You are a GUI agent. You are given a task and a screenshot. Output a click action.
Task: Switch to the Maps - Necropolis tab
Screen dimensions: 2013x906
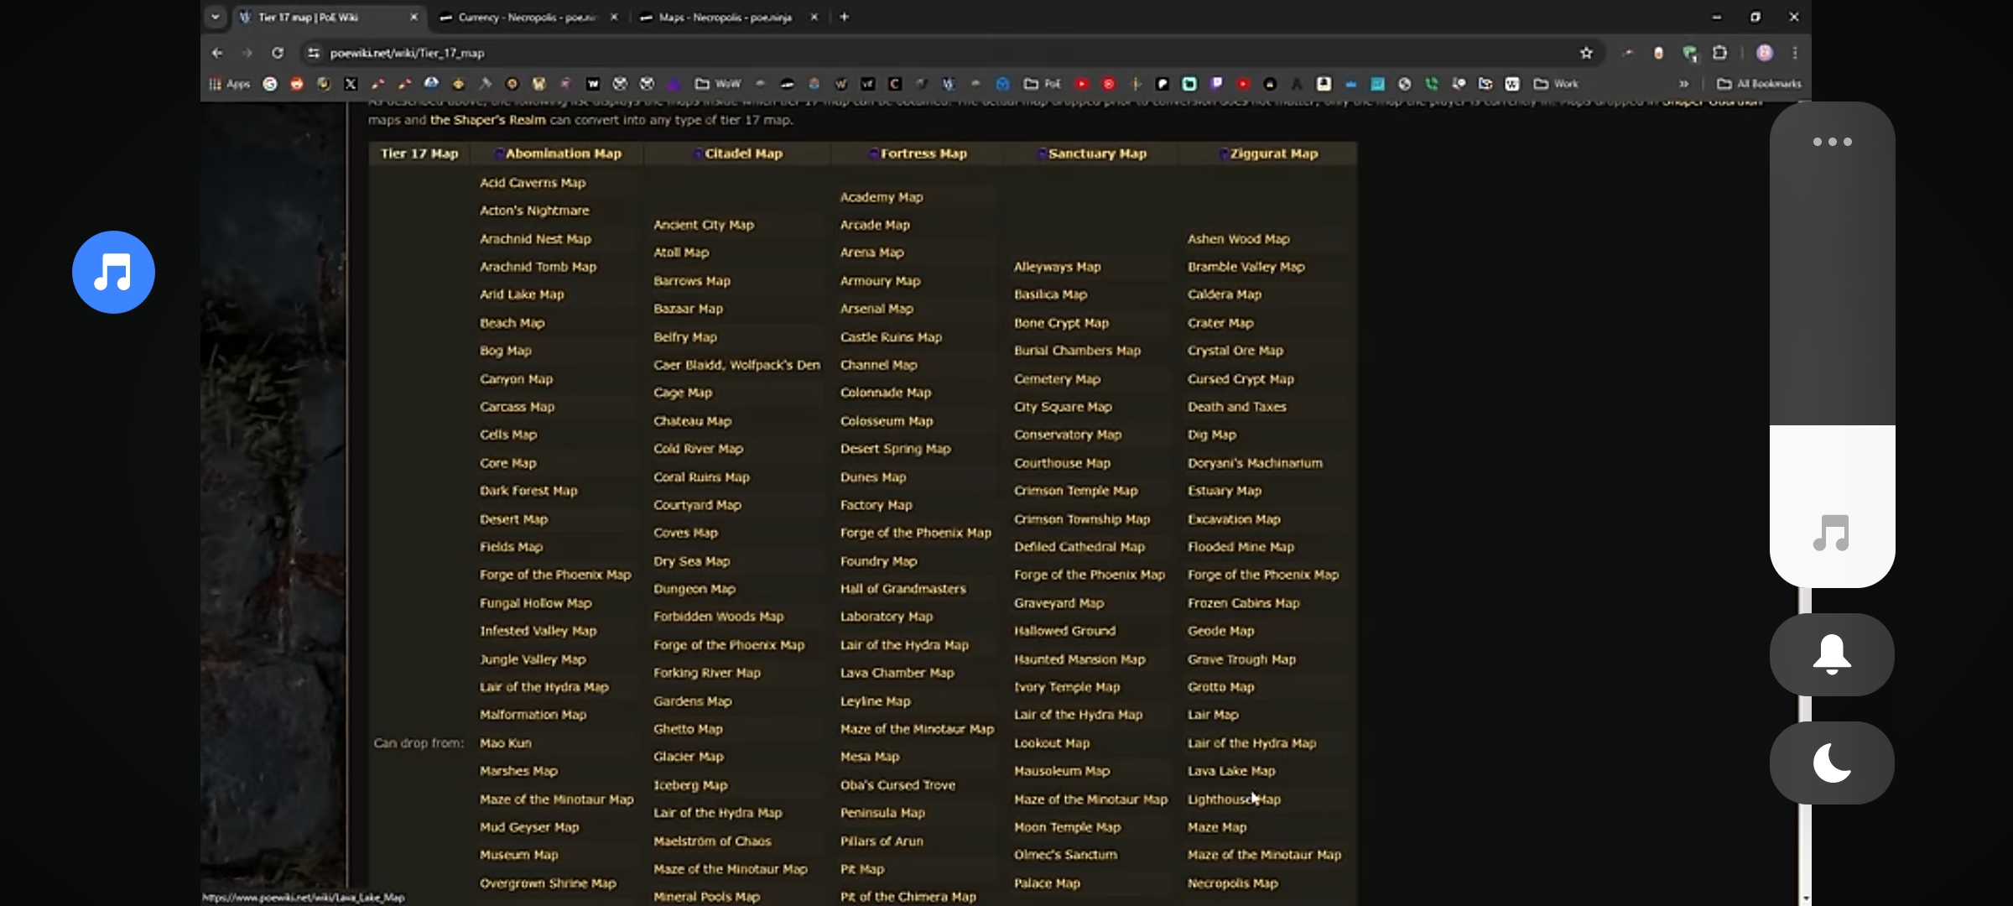click(725, 17)
